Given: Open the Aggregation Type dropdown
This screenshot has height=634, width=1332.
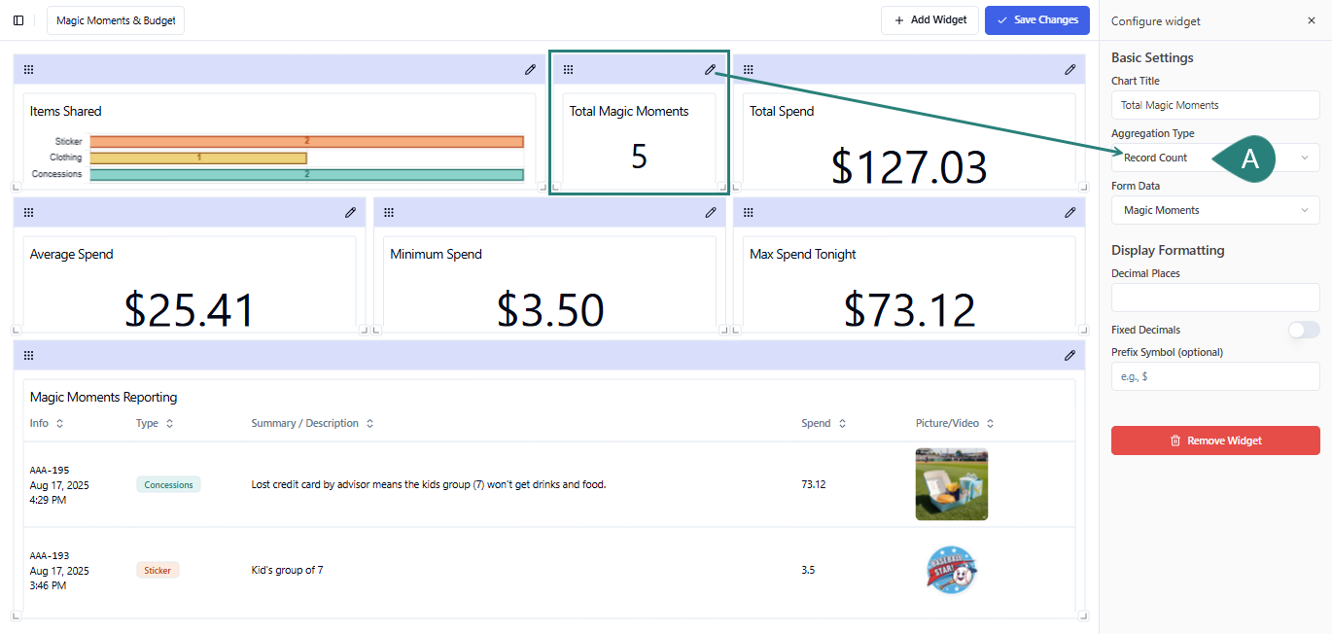Looking at the screenshot, I should 1215,158.
